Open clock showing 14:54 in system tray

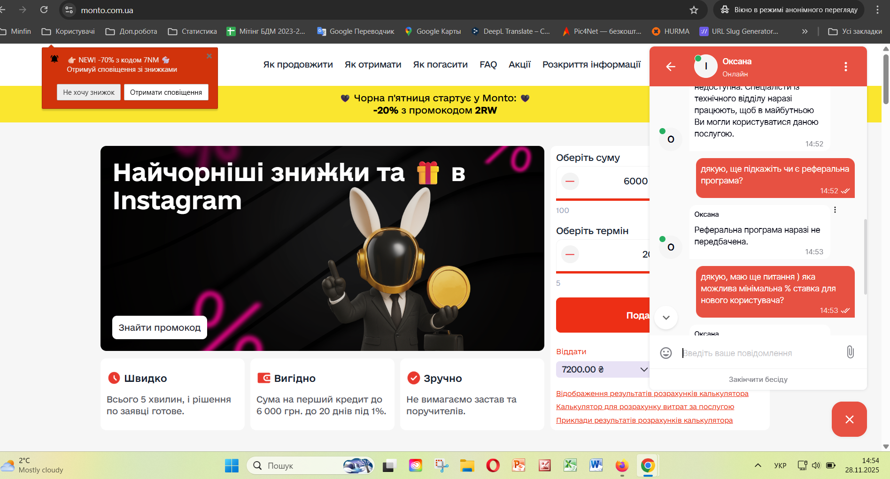862,465
